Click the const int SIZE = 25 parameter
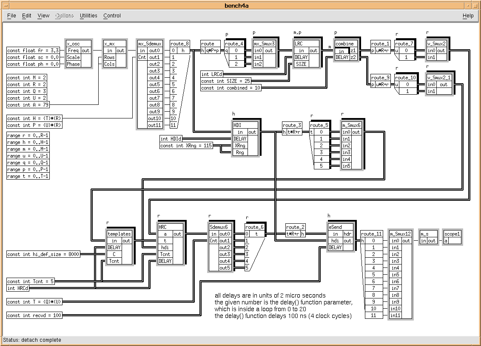Viewport: 481px width, 346px height. pos(226,81)
